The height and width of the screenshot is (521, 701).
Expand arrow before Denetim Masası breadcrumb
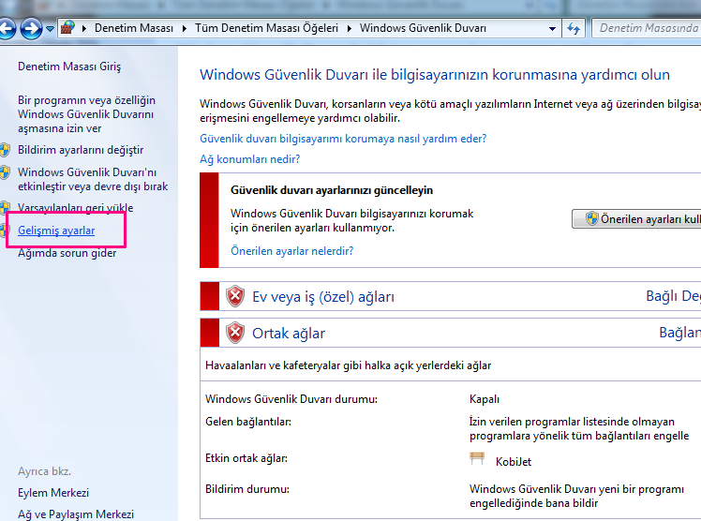[x=84, y=29]
